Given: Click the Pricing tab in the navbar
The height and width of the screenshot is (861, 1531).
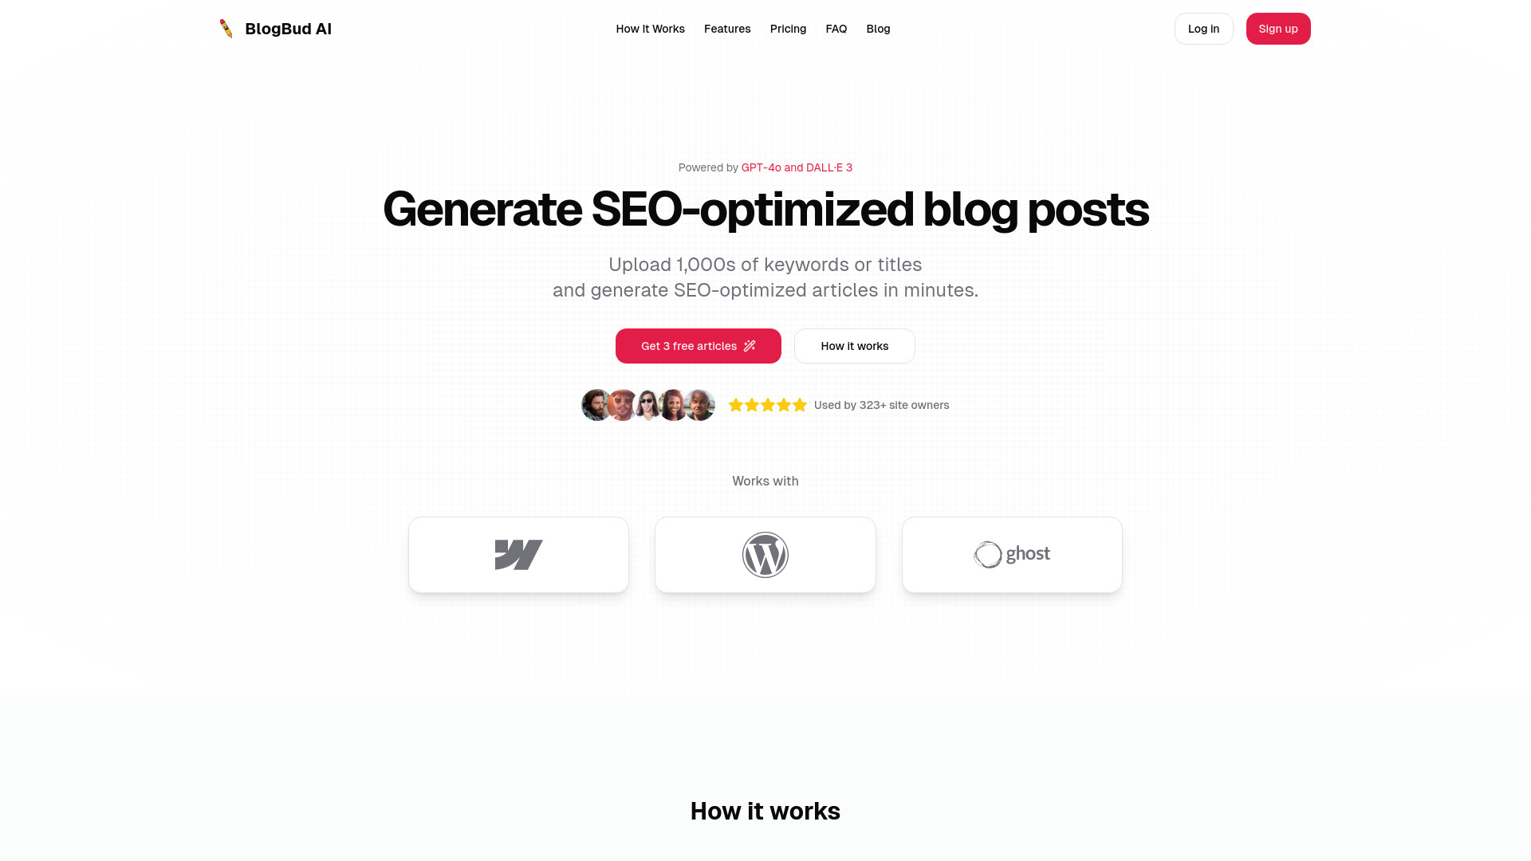Looking at the screenshot, I should [x=788, y=29].
